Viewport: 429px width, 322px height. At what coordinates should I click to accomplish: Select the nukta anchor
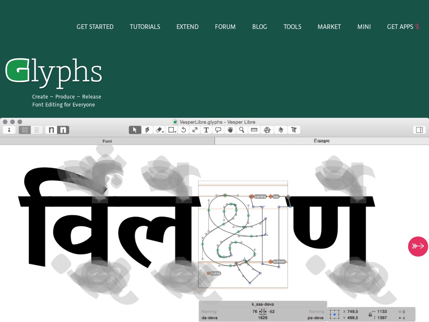(214, 273)
